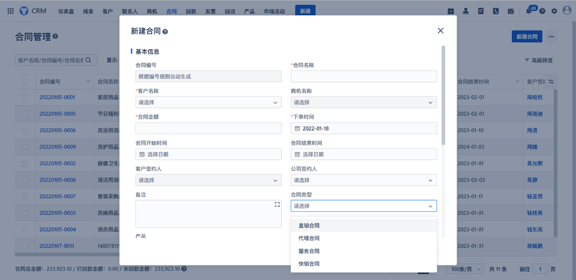Click calendar icon in 合同结束时间 field

point(297,154)
